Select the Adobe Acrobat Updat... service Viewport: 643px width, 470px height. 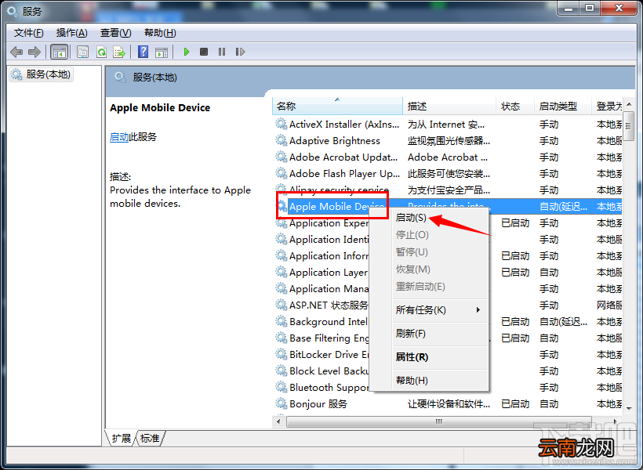click(x=449, y=157)
